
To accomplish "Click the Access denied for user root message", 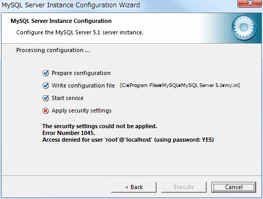I will pos(128,140).
